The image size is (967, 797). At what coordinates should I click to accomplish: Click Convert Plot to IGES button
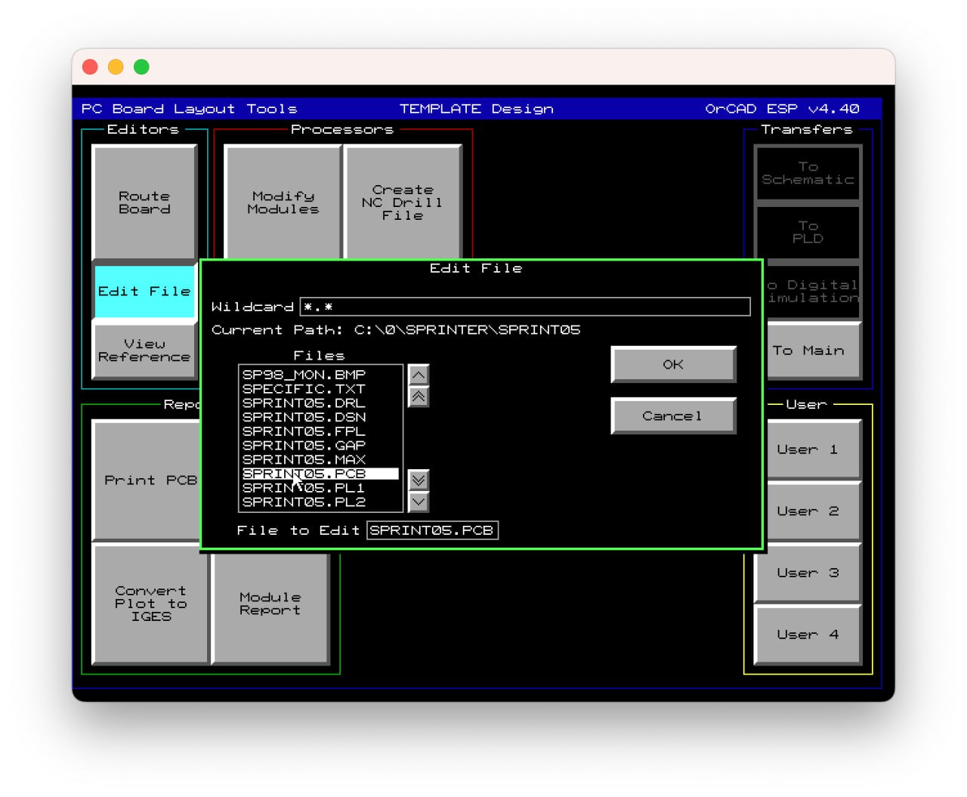pyautogui.click(x=150, y=604)
